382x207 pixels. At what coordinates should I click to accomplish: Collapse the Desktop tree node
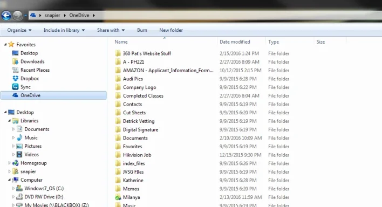5,112
